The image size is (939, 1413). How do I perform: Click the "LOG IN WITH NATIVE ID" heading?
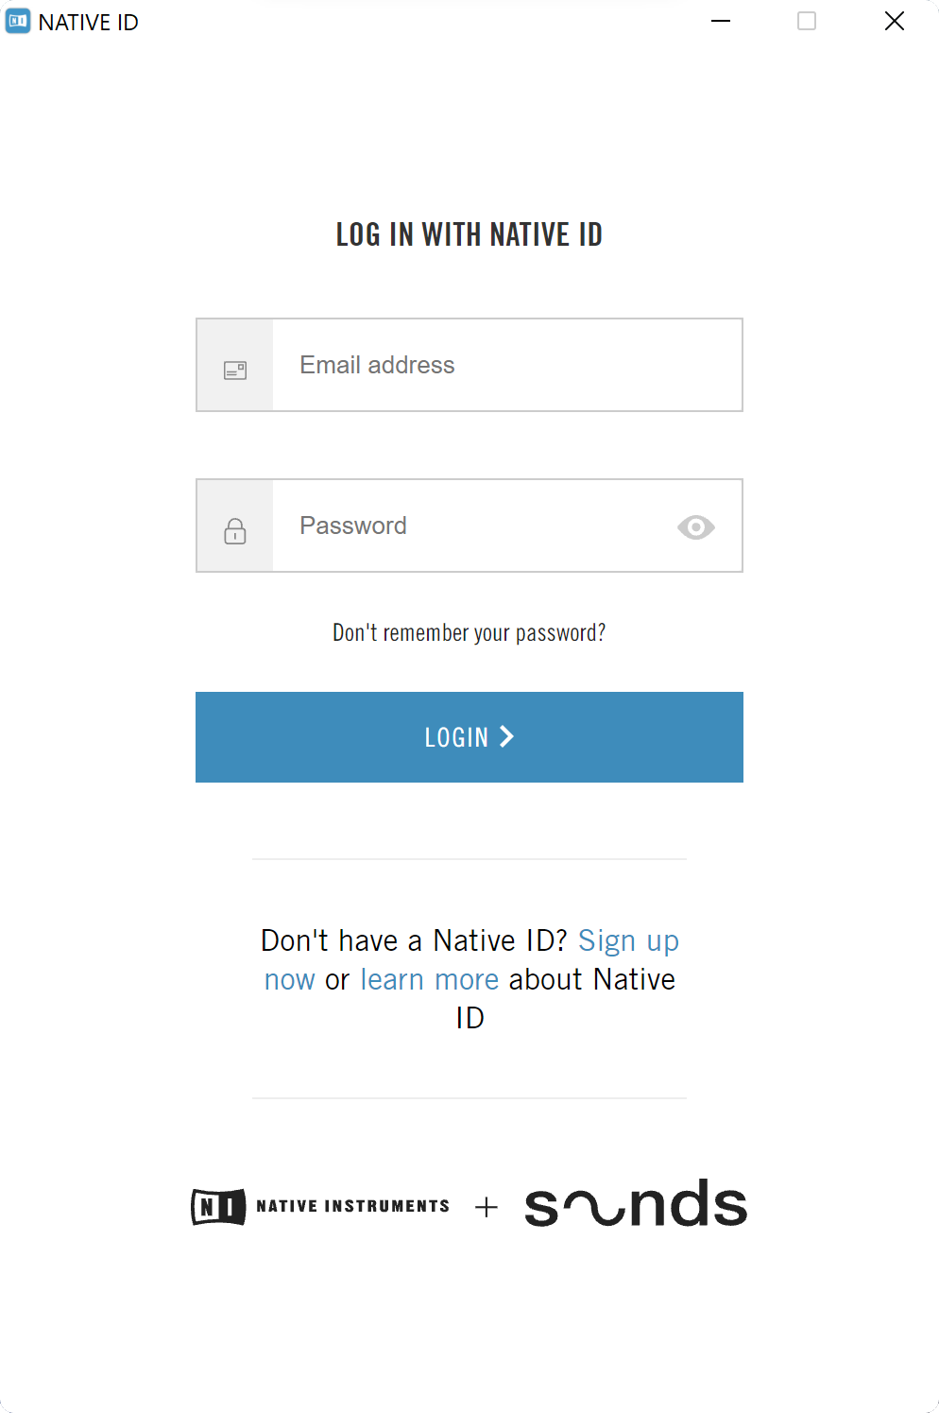(x=469, y=234)
